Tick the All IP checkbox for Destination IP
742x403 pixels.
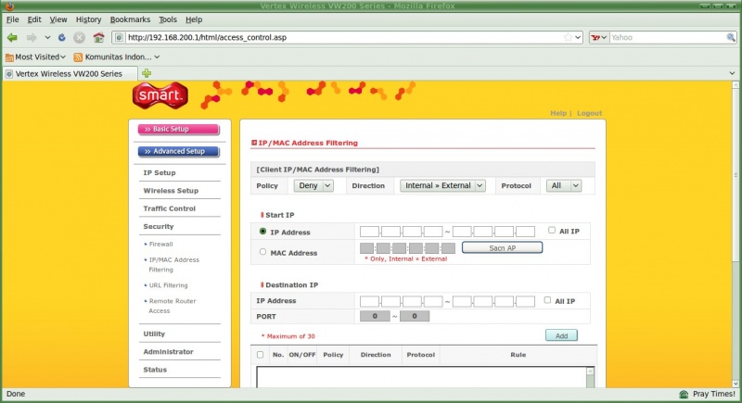[547, 300]
